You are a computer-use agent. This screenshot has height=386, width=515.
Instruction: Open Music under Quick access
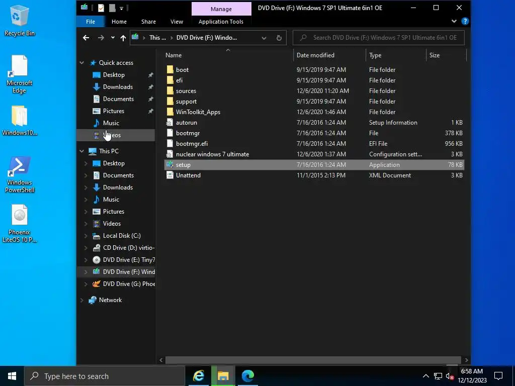[x=111, y=123]
